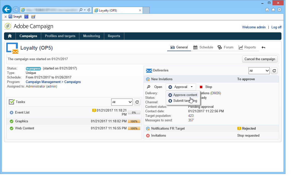Screen dimensions: 292x181
Task: Click the Web Content 100% progress bar
Action: tap(134, 128)
